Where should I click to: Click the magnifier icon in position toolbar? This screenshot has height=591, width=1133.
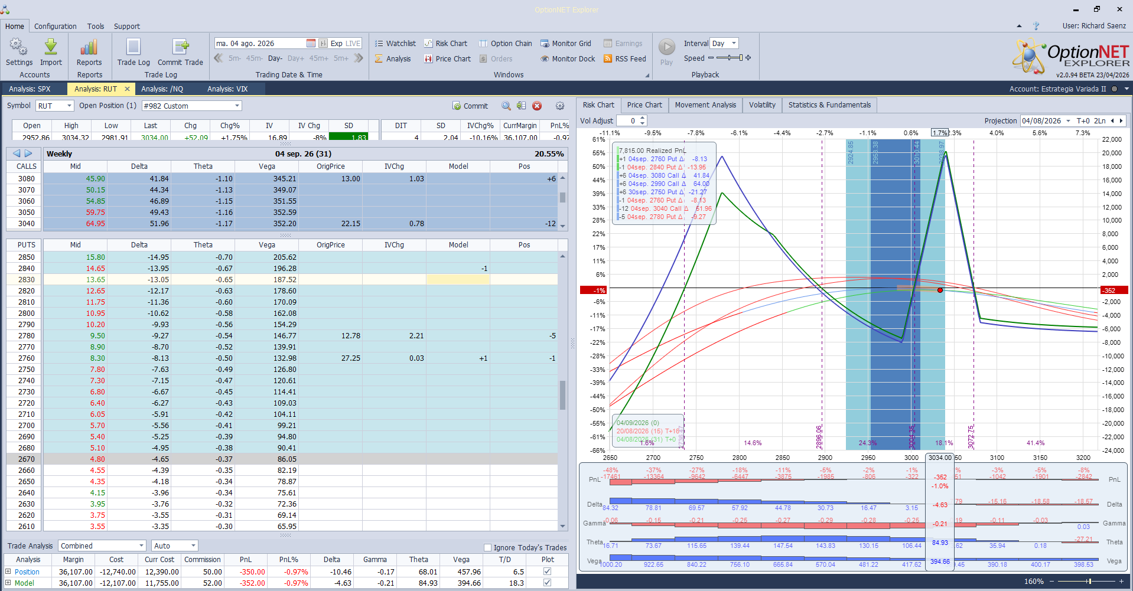(x=506, y=106)
